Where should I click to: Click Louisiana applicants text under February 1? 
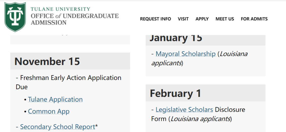pos(200,119)
